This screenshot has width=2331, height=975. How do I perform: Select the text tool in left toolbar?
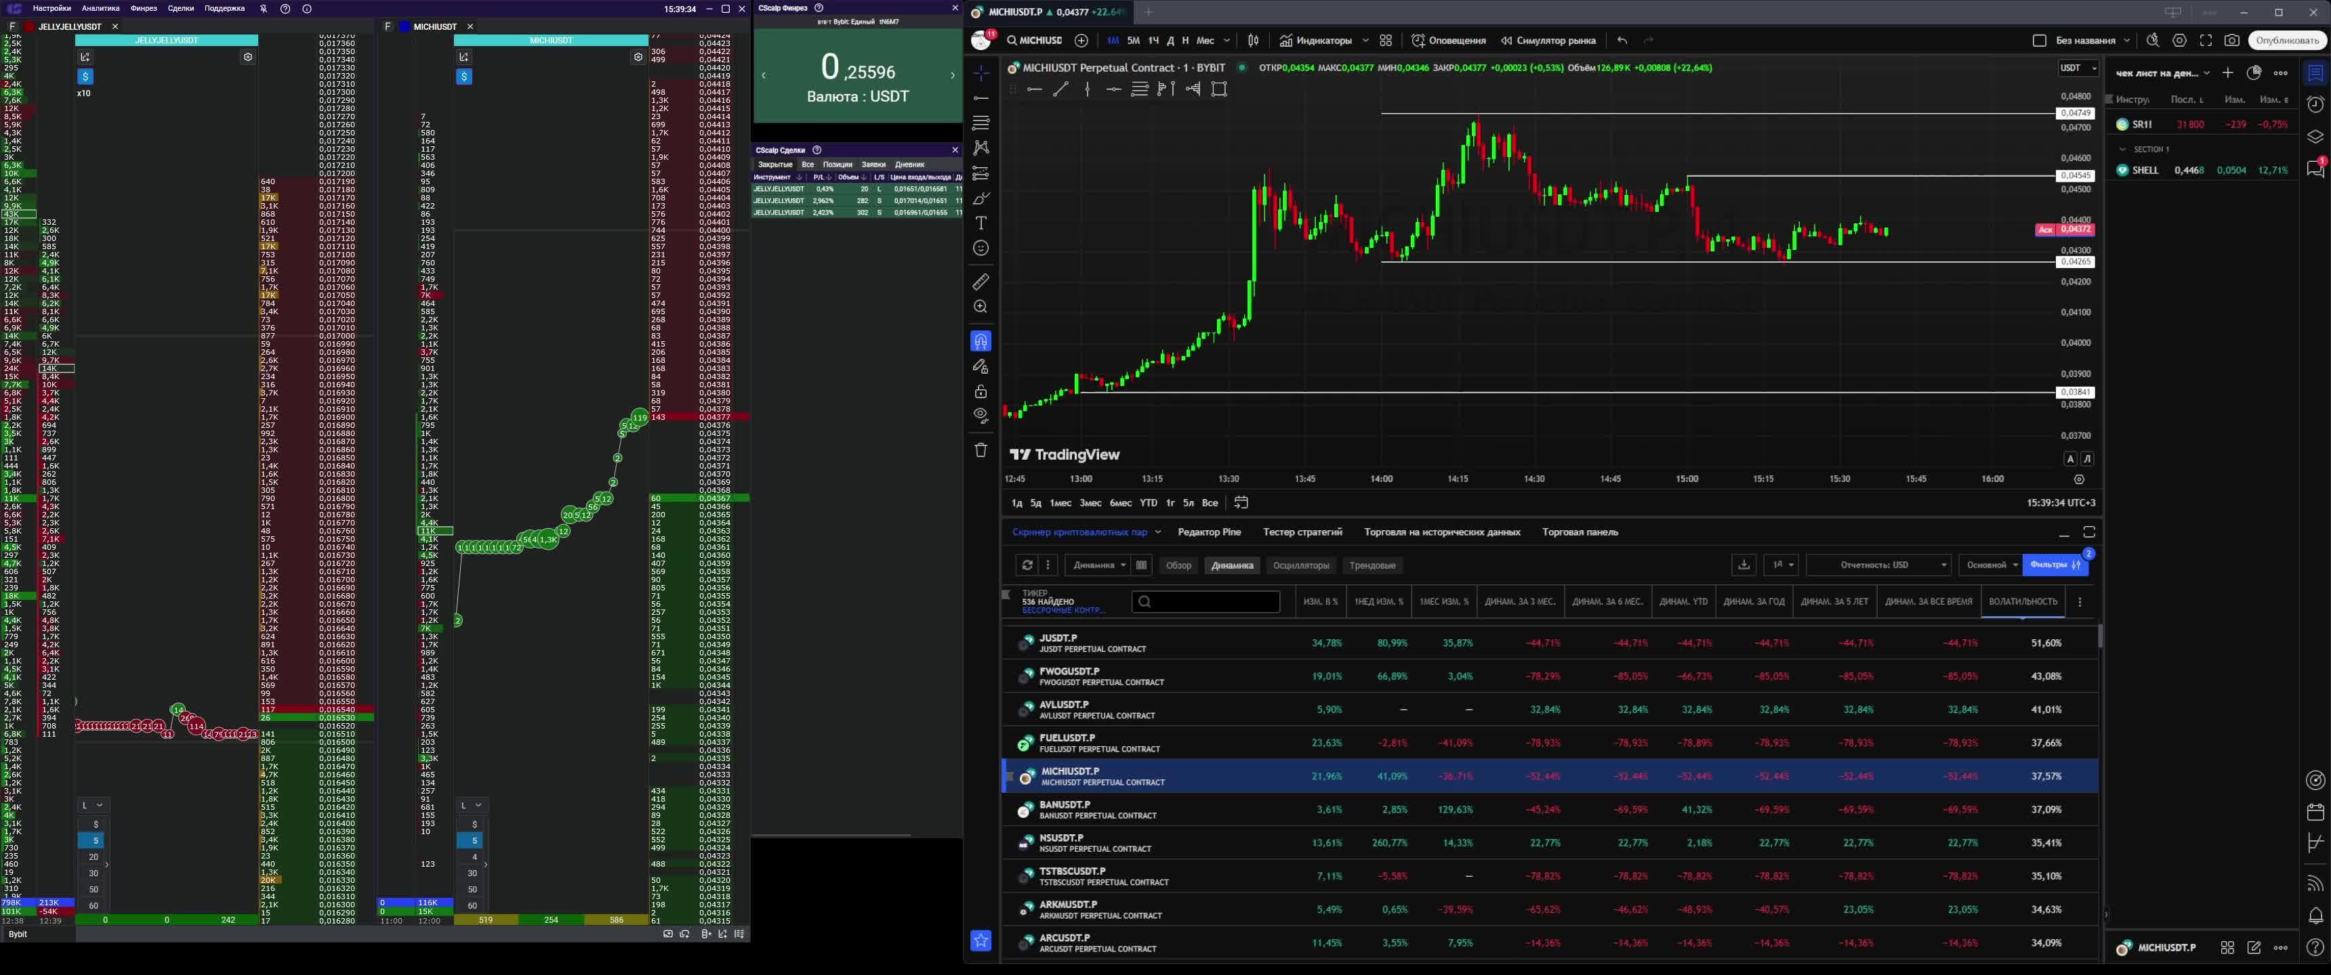coord(981,223)
